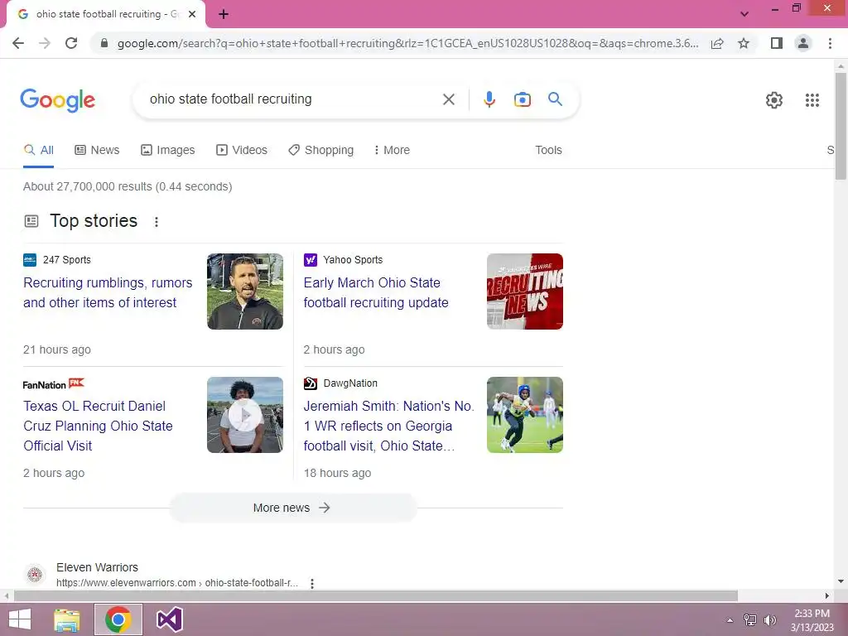Play the Daniel Cruz video thumbnail
Viewport: 848px width, 636px height.
(x=245, y=415)
